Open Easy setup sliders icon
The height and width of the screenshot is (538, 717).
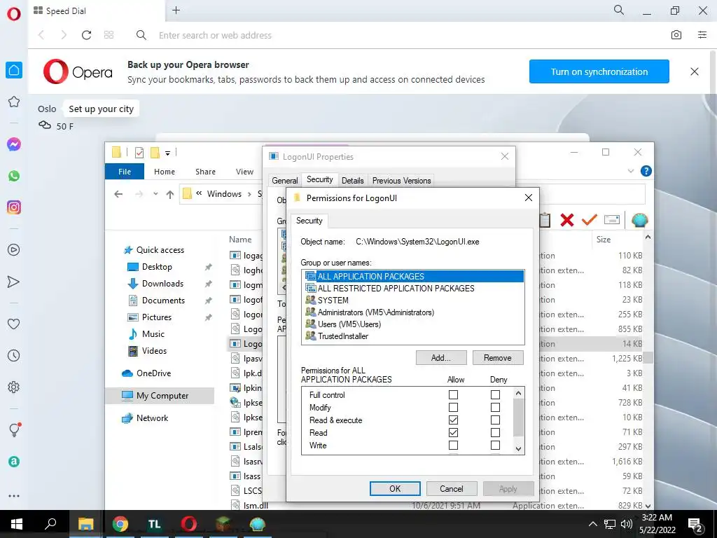[x=702, y=35]
